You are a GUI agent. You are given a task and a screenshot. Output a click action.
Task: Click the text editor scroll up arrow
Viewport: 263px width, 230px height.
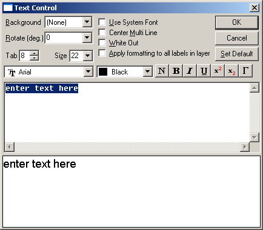(x=255, y=88)
